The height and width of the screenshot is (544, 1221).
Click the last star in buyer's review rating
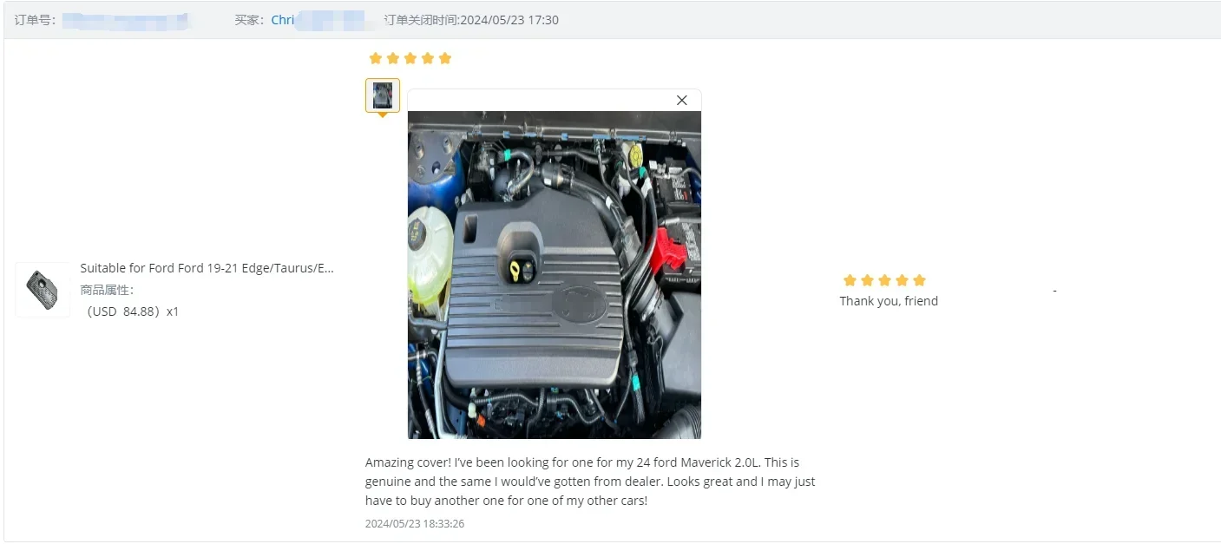pos(445,58)
